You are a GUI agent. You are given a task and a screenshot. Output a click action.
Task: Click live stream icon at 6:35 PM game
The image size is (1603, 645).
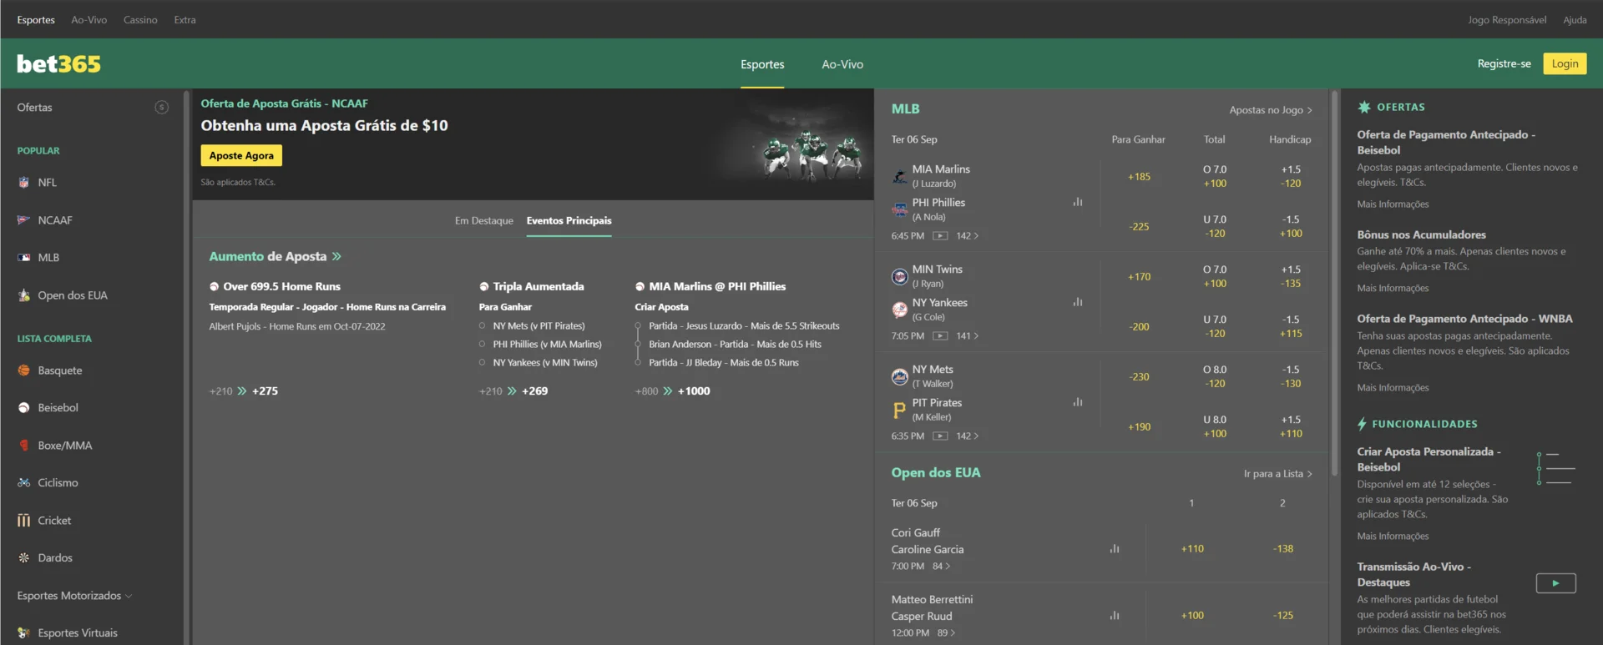940,436
